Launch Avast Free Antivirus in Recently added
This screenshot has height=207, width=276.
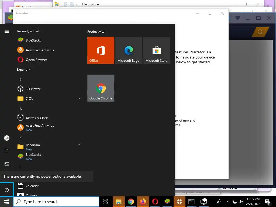[49, 50]
